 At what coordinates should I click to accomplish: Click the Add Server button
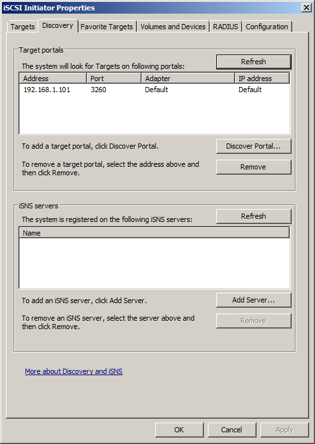[253, 300]
